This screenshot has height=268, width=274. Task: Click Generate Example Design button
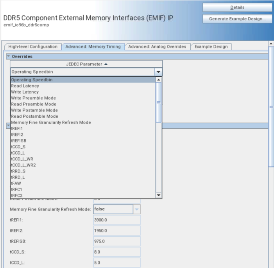(237, 19)
